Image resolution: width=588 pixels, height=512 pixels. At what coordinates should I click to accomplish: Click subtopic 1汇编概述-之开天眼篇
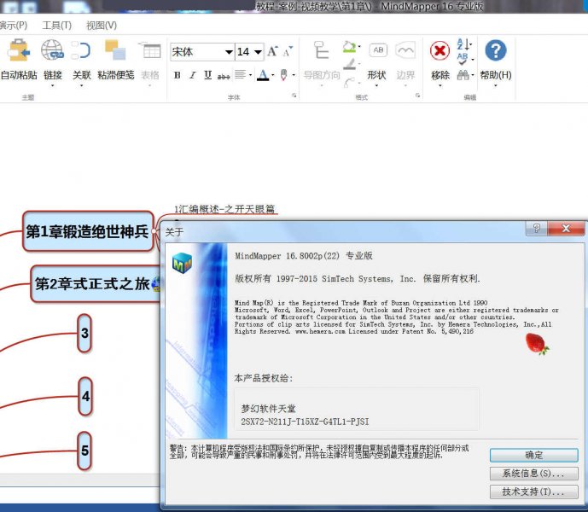point(224,209)
